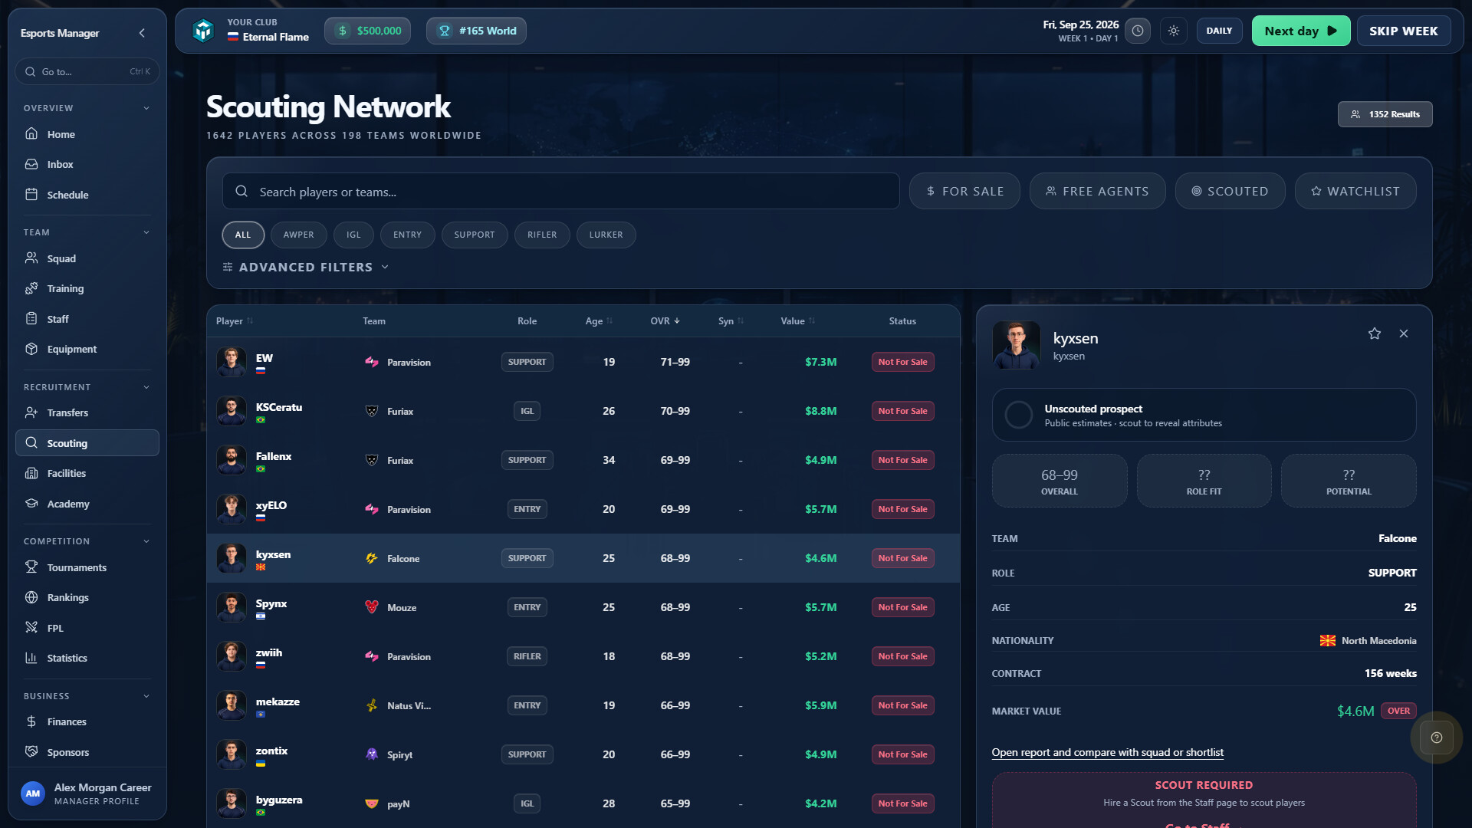Open the Squad page
The height and width of the screenshot is (828, 1472).
tap(87, 258)
